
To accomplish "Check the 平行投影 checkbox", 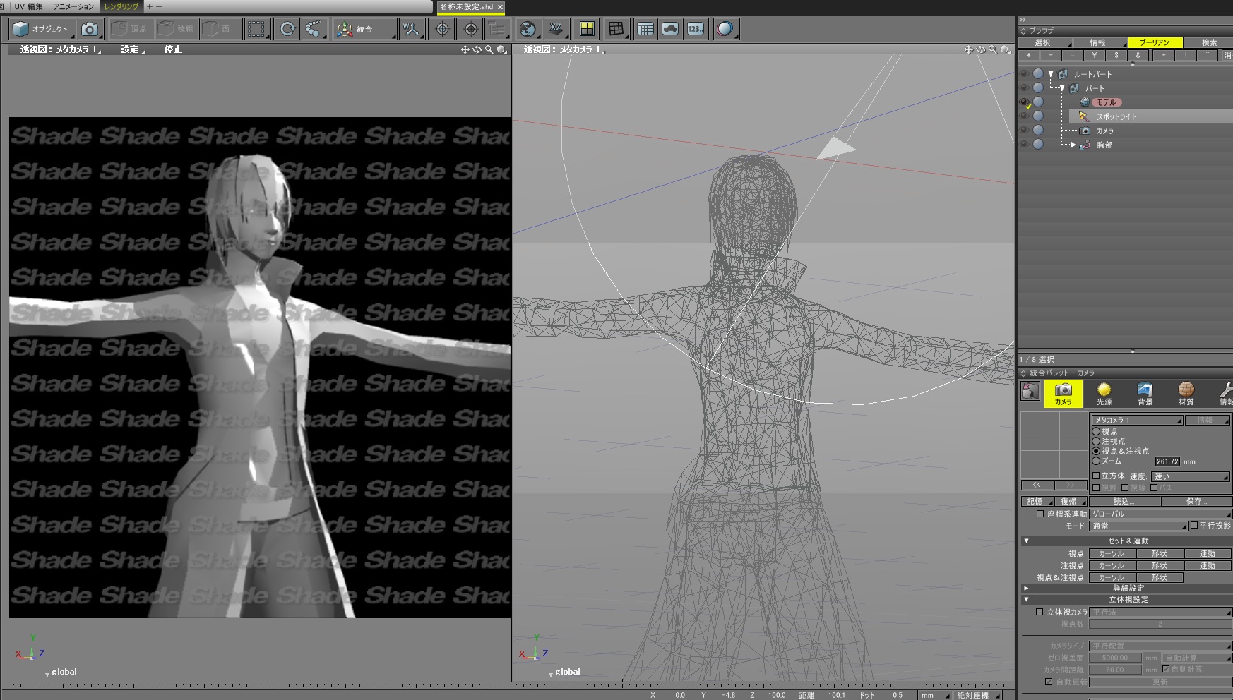I will pyautogui.click(x=1194, y=525).
